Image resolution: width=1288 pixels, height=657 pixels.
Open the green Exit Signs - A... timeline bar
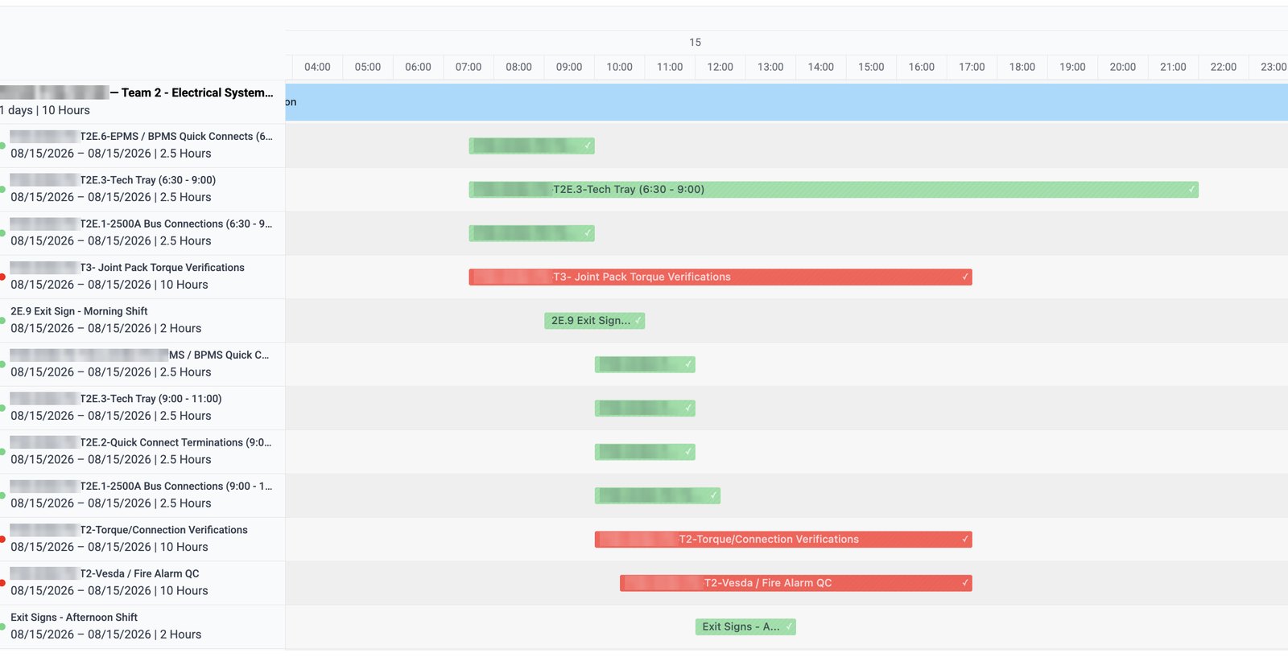745,626
